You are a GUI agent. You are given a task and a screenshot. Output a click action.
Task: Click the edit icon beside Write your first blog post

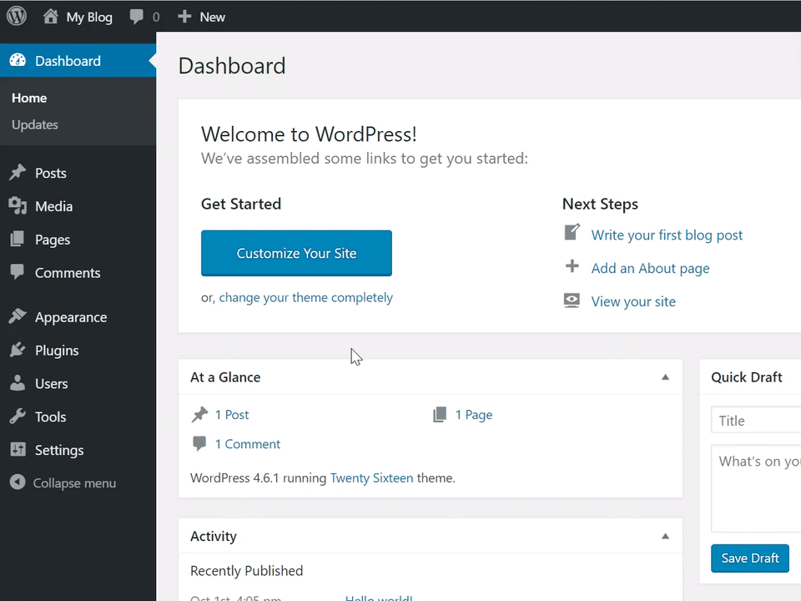tap(572, 232)
